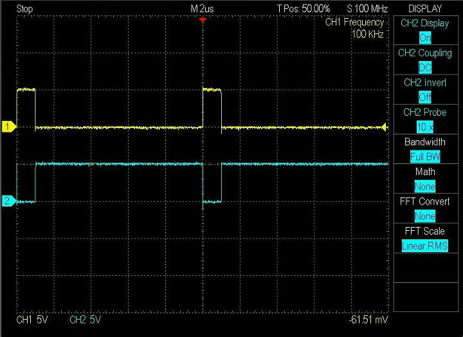Click the CH2 Coupling menu label
The width and height of the screenshot is (463, 337).
coord(425,53)
